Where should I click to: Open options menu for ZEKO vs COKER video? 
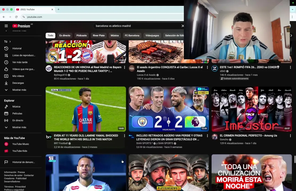(290, 67)
